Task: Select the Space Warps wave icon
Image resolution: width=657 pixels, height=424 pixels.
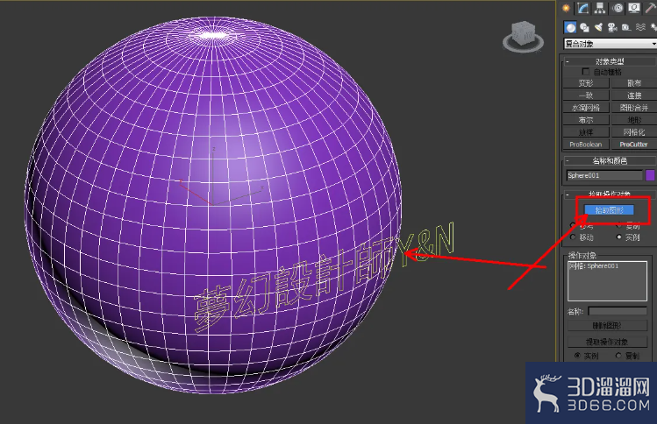Action: point(640,28)
